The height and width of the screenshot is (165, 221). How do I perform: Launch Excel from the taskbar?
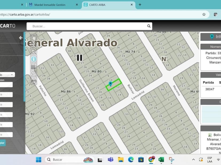pos(161,159)
